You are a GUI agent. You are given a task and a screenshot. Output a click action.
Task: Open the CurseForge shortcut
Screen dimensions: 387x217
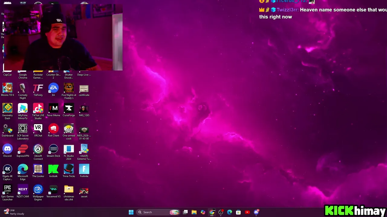(x=69, y=110)
